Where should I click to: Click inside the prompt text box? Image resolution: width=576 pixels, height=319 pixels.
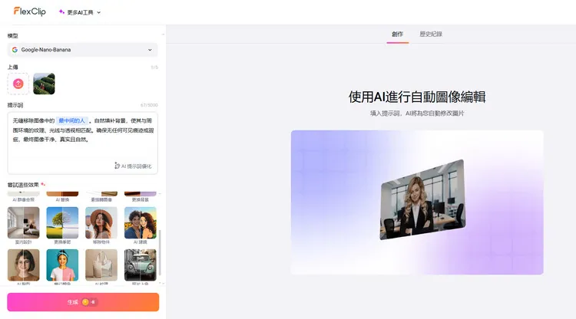pos(82,143)
